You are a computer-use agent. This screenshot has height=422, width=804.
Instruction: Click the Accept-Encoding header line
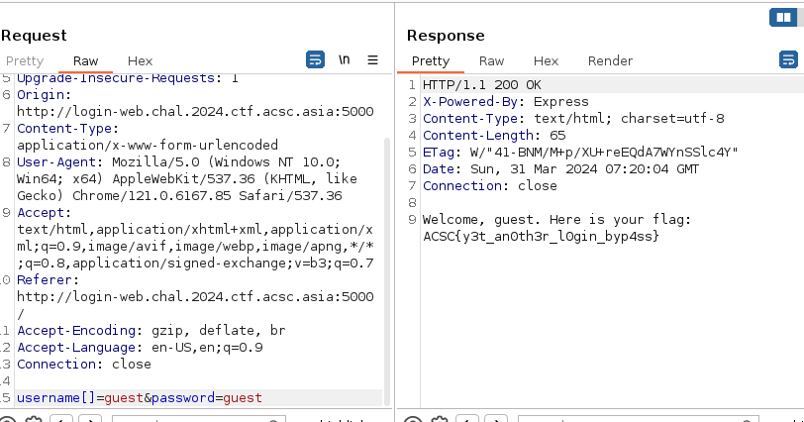[x=151, y=330]
